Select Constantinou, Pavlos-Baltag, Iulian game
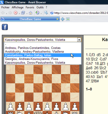 tap(43, 55)
